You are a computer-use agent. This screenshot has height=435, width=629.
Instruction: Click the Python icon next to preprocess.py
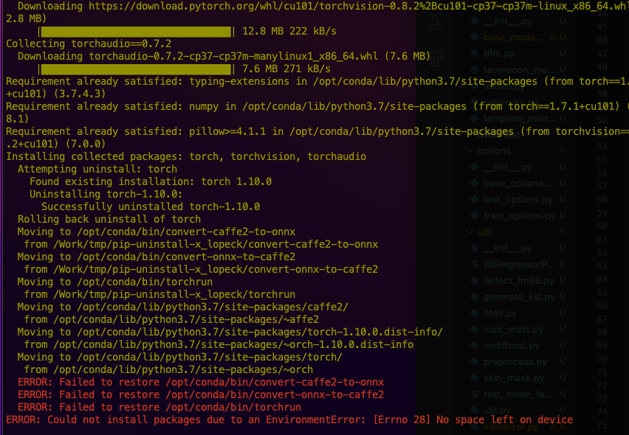(474, 362)
